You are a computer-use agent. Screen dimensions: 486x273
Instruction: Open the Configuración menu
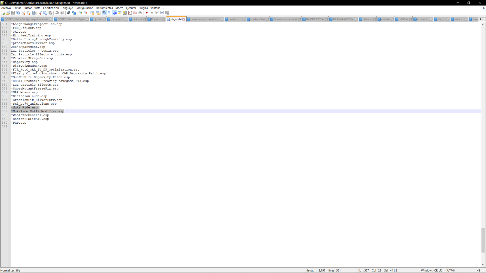84,8
